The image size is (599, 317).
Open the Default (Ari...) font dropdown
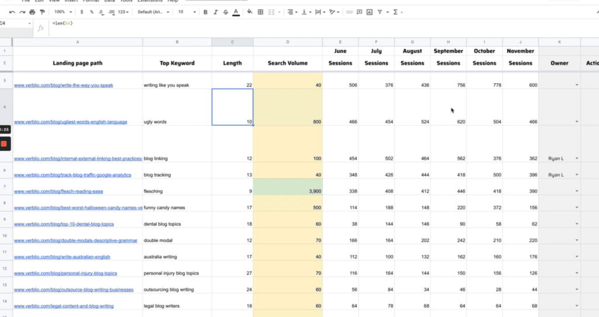pos(153,12)
